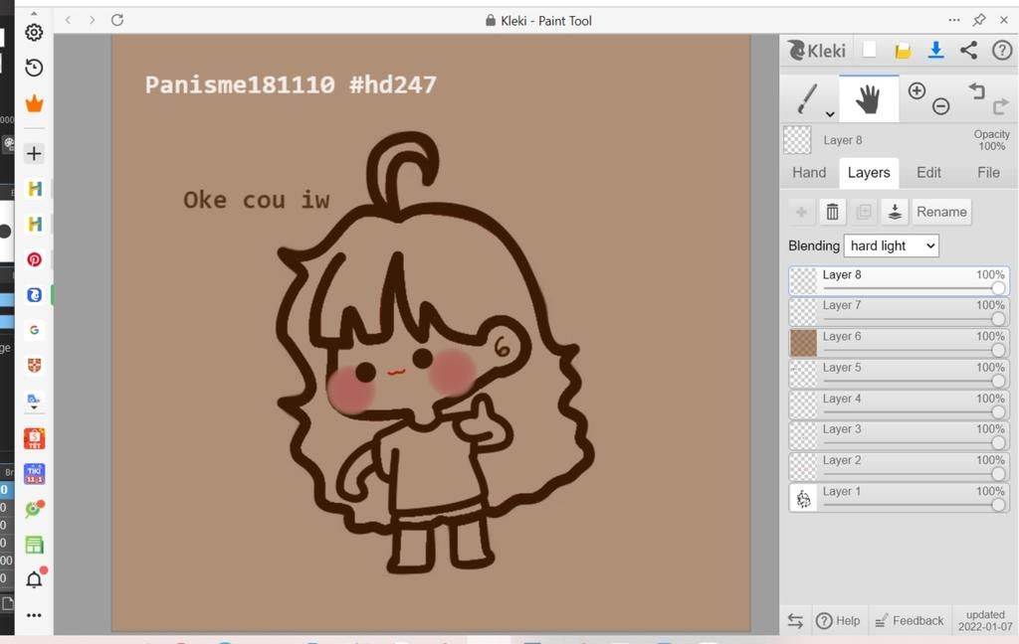Open the Blending mode dropdown
1019x644 pixels.
tap(891, 246)
